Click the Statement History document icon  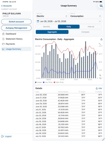pos(3,39)
